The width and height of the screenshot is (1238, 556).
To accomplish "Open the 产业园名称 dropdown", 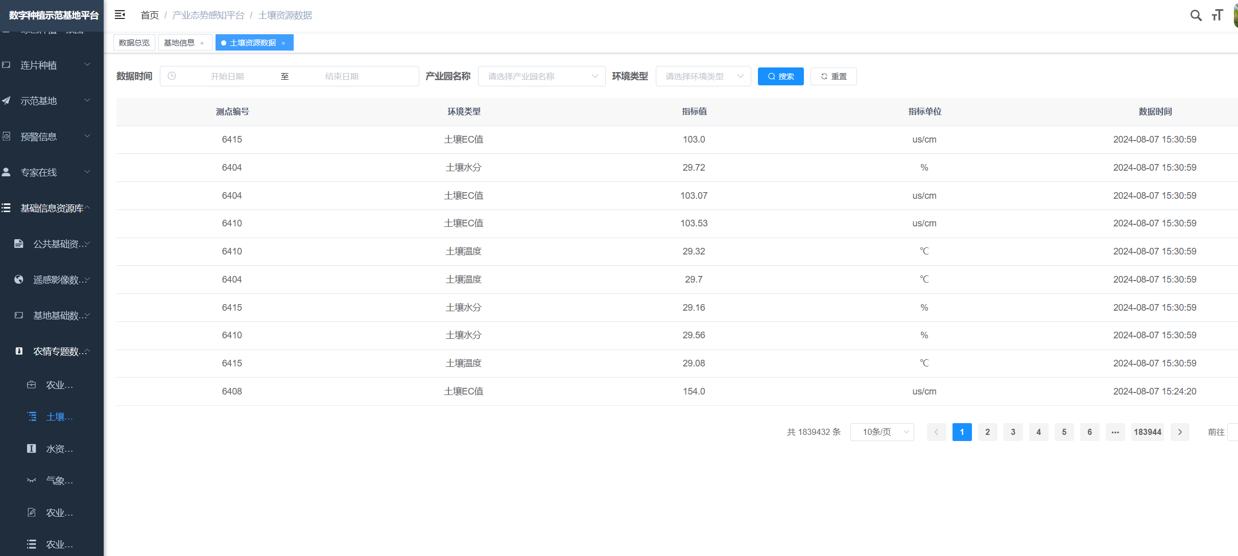I will (541, 76).
